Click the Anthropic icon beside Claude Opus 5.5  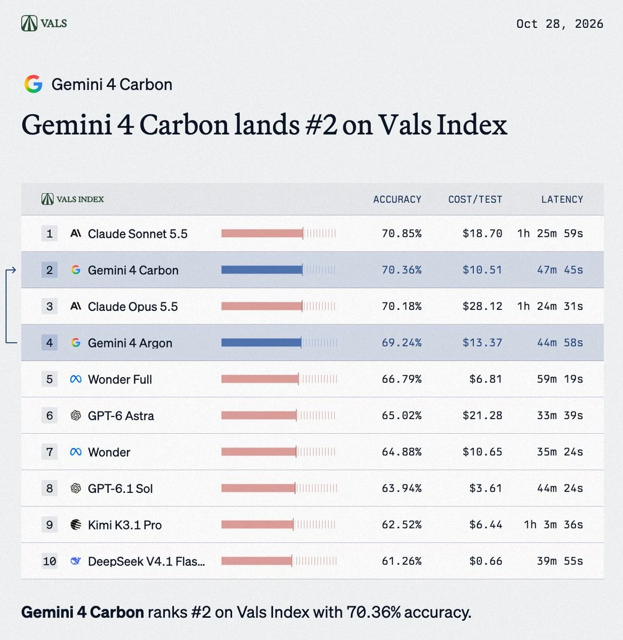click(76, 306)
